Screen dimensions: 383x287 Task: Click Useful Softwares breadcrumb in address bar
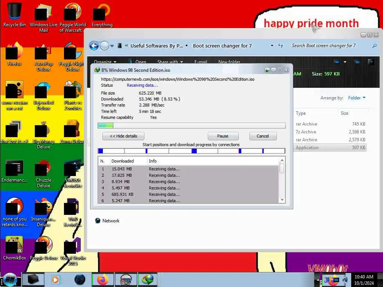(x=157, y=46)
